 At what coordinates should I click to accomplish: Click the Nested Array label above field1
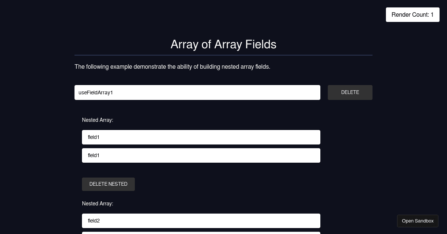click(97, 120)
